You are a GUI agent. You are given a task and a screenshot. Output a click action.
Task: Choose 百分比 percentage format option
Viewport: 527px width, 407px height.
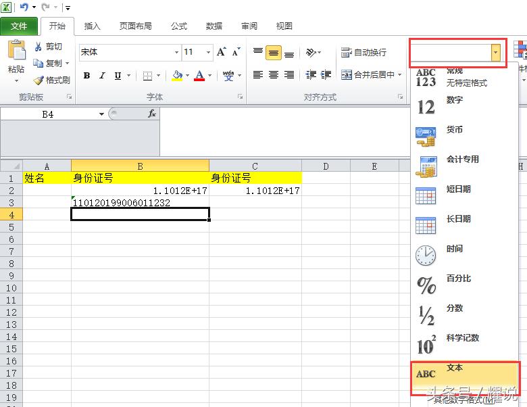pos(463,285)
